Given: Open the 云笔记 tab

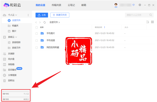Looking at the screenshot, I should pyautogui.click(x=71, y=5).
